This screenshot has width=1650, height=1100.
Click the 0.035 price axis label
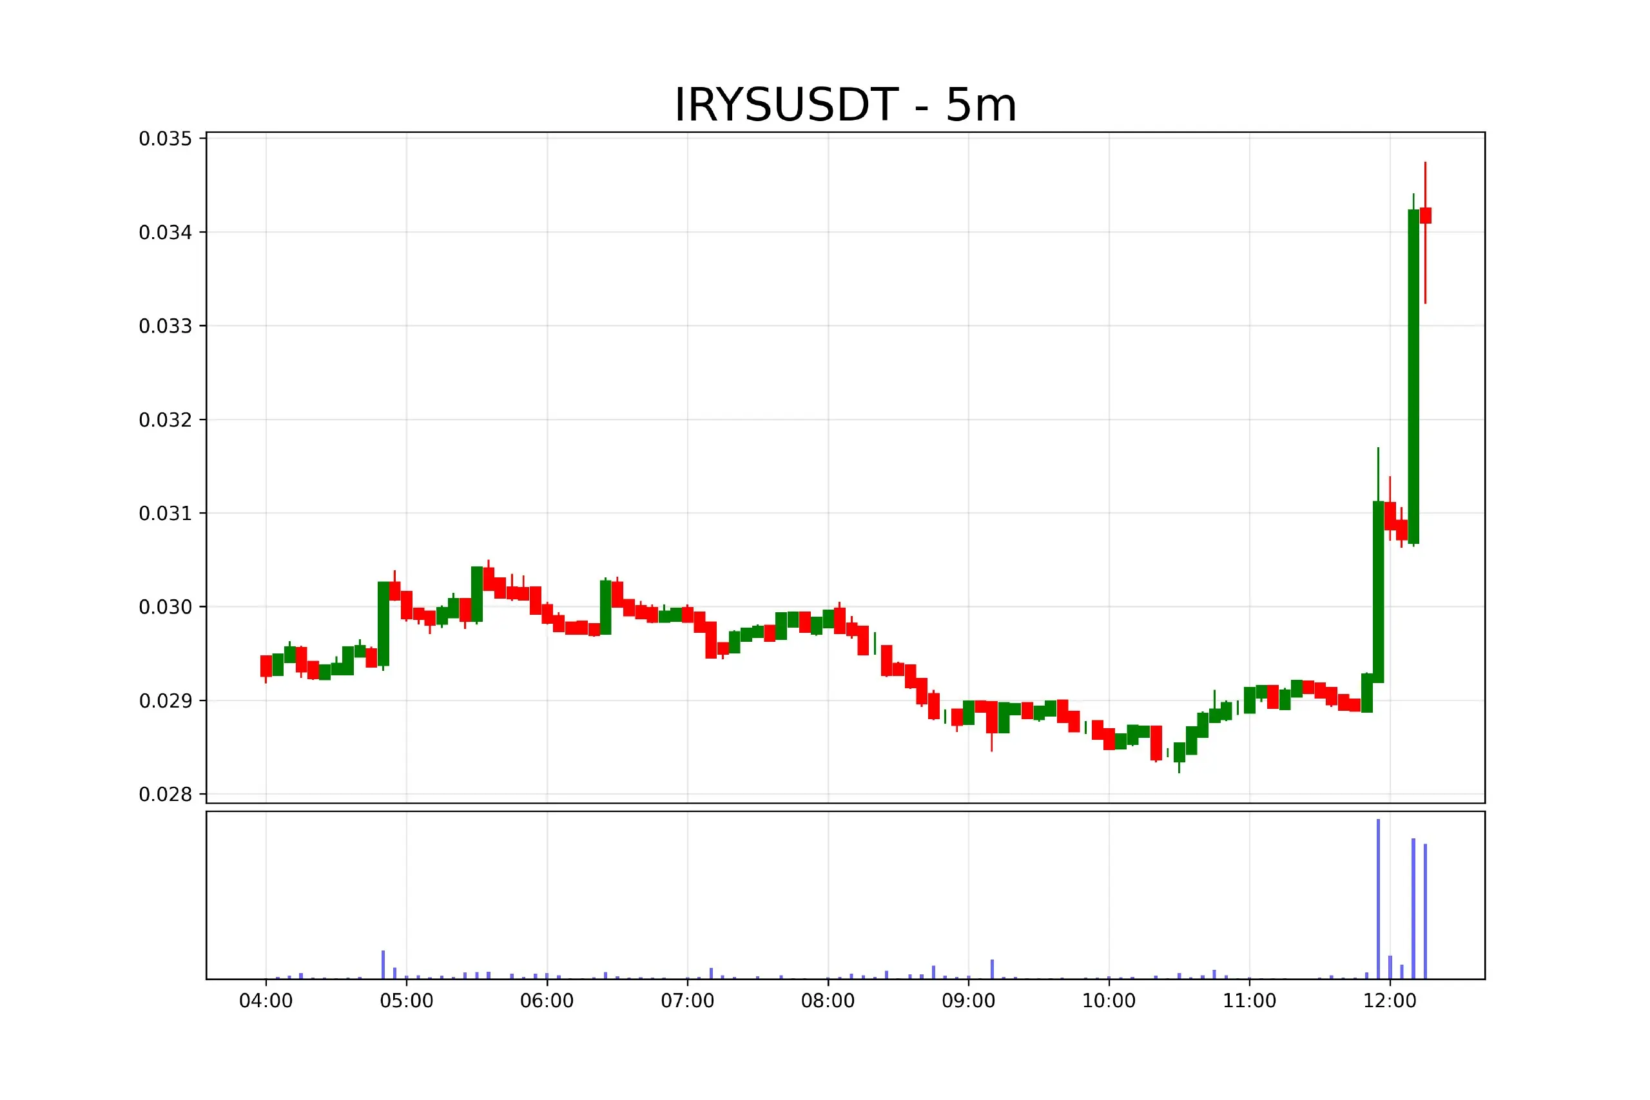click(x=165, y=139)
